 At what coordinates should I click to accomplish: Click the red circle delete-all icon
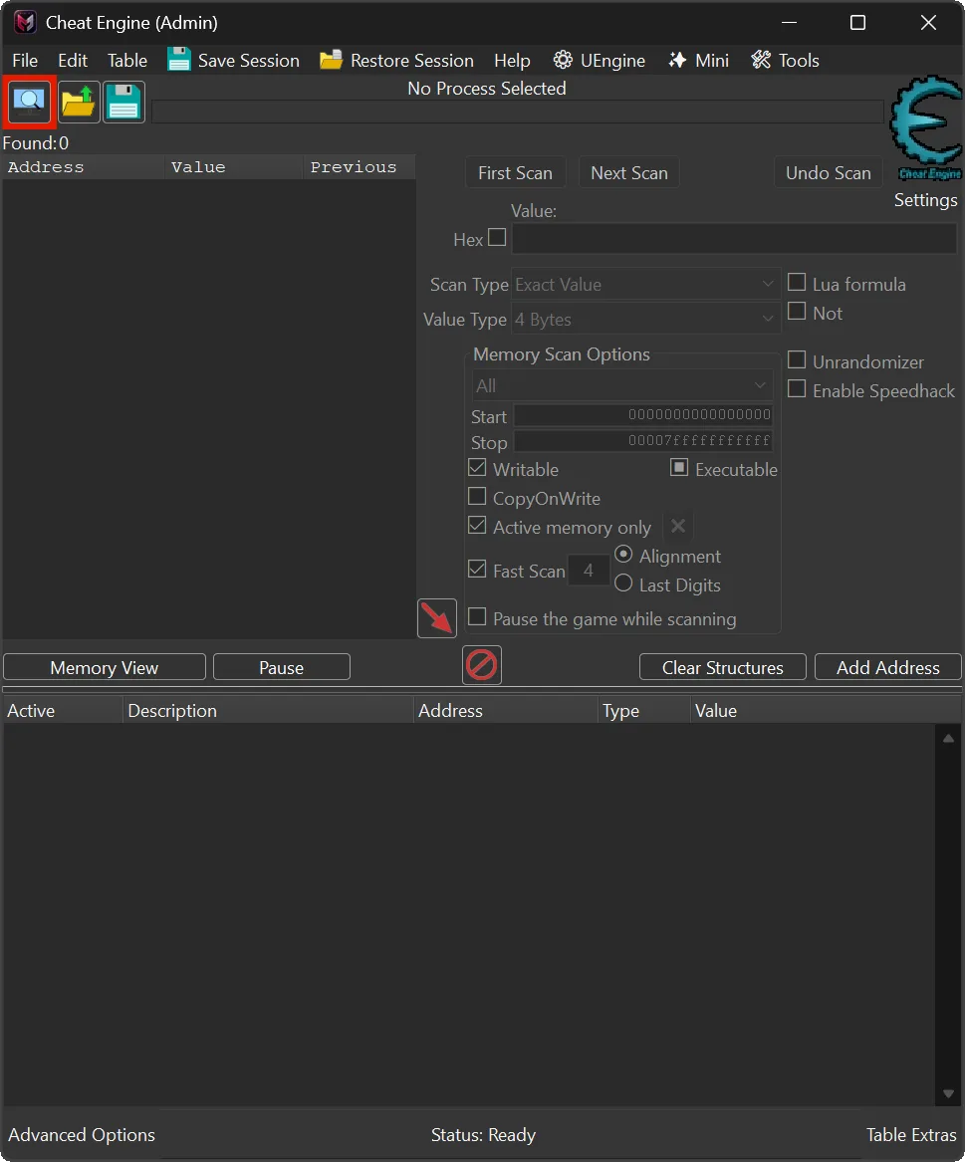coord(482,665)
